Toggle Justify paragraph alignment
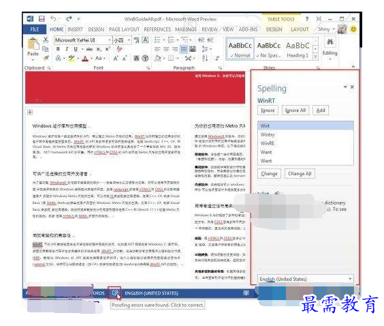This screenshot has height=326, width=384. (x=184, y=49)
